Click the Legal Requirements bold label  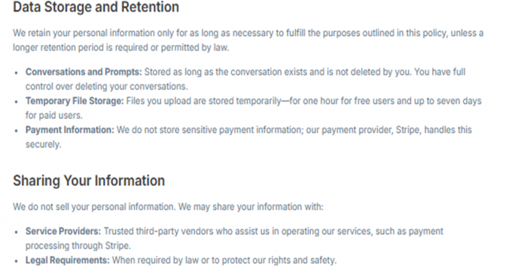[68, 260]
